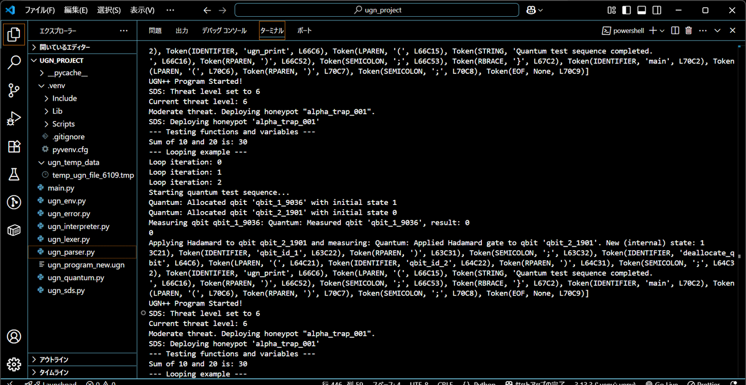Viewport: 746px width, 385px height.
Task: Open the Source Control view
Action: [x=14, y=90]
